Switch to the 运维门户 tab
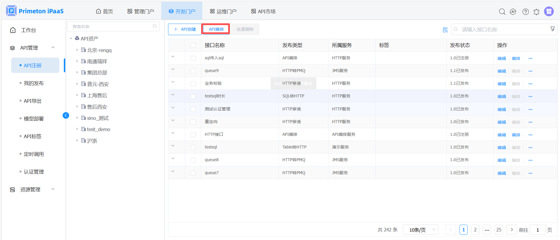The width and height of the screenshot is (560, 240). pyautogui.click(x=223, y=12)
